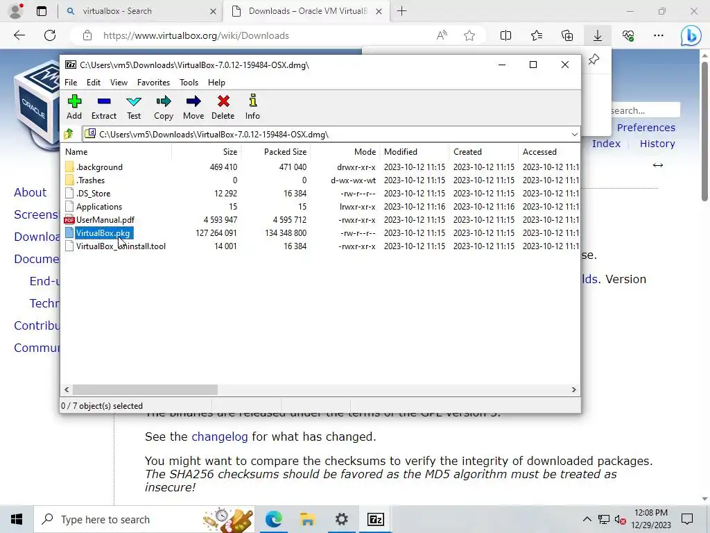This screenshot has width=710, height=533.
Task: Open File Explorer from the taskbar
Action: point(307,519)
